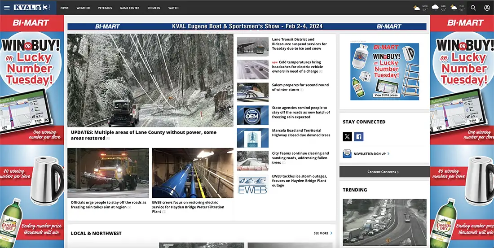Click the View 01/16 prizes button
This screenshot has height=248, width=494.
click(386, 95)
